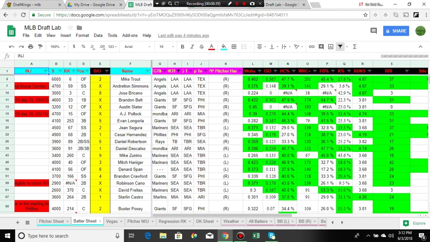Click 'Last edit was 4 minutes ago' link
Image resolution: width=430 pixels, height=242 pixels.
tap(183, 35)
